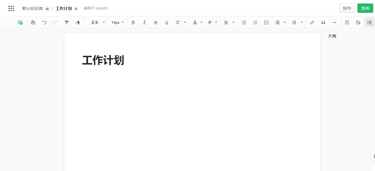Insert a task list checkbox
Viewport: 375px width, 171px height.
coord(266,22)
